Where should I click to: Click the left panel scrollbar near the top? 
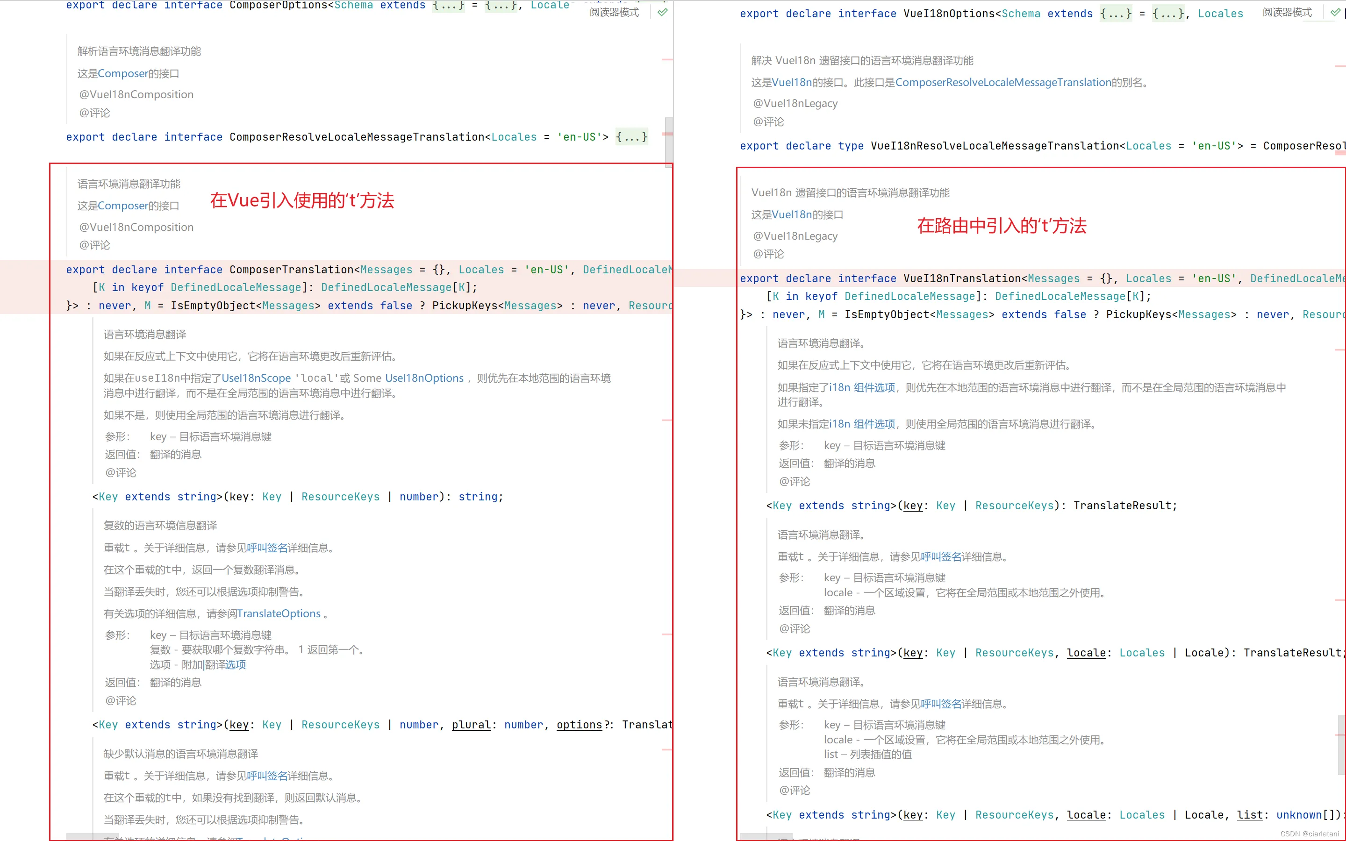coord(669,142)
